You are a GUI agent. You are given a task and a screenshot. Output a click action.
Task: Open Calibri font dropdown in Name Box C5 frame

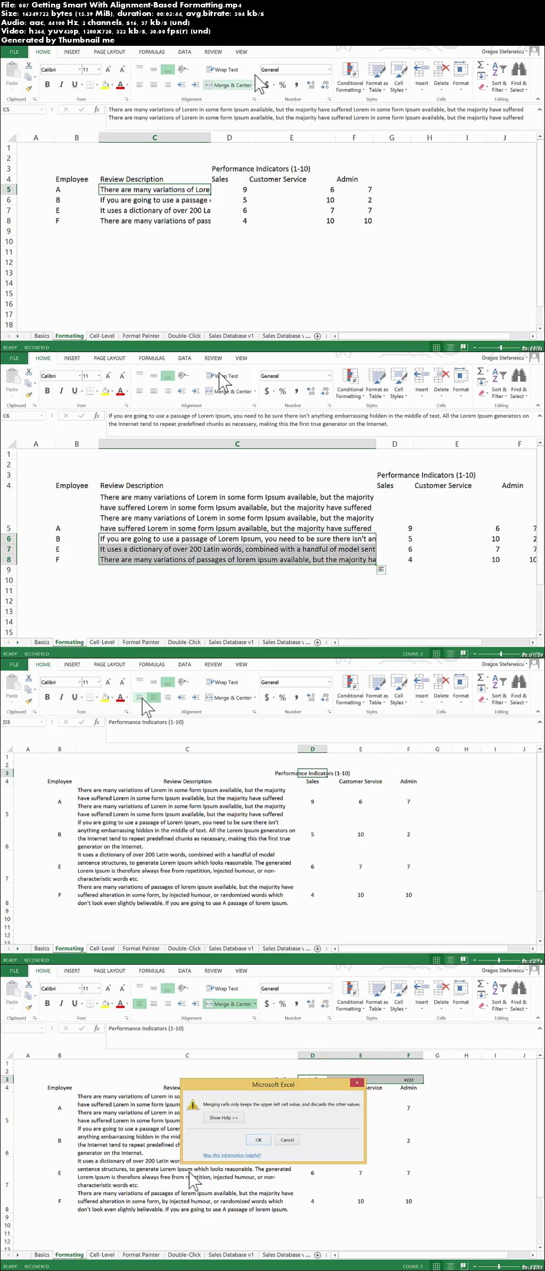80,70
